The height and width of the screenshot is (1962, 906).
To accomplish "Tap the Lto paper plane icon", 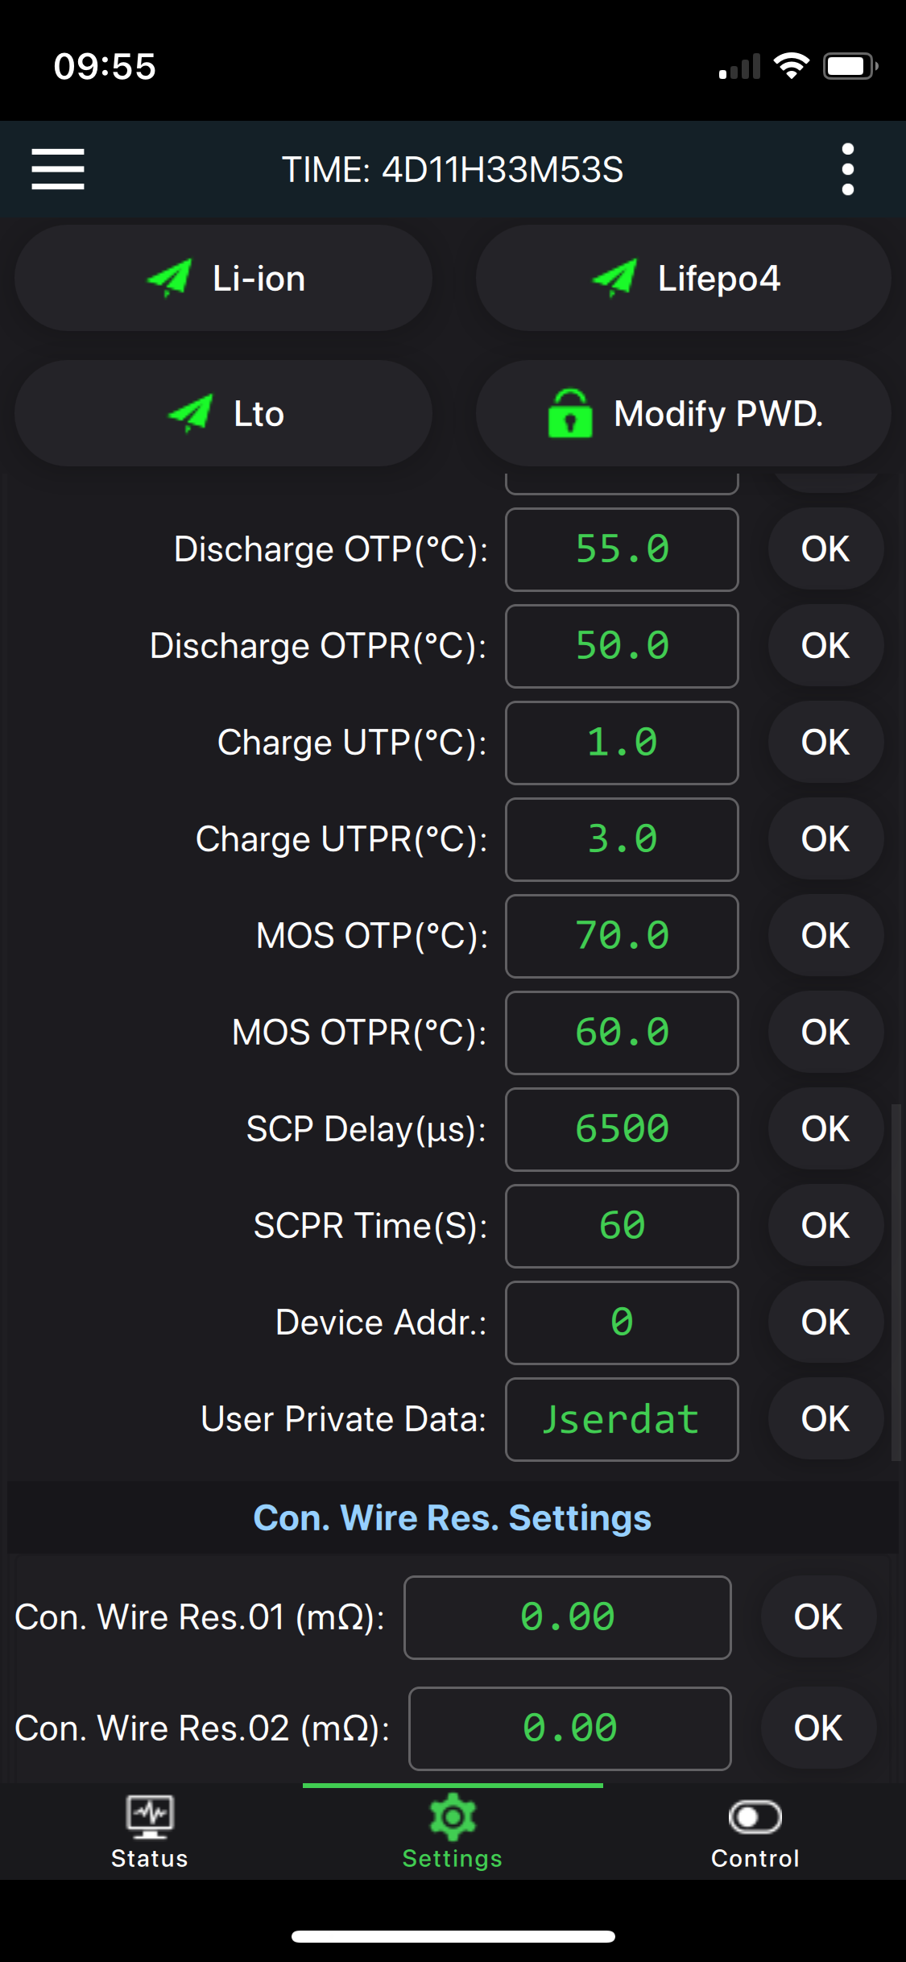I will tap(190, 414).
